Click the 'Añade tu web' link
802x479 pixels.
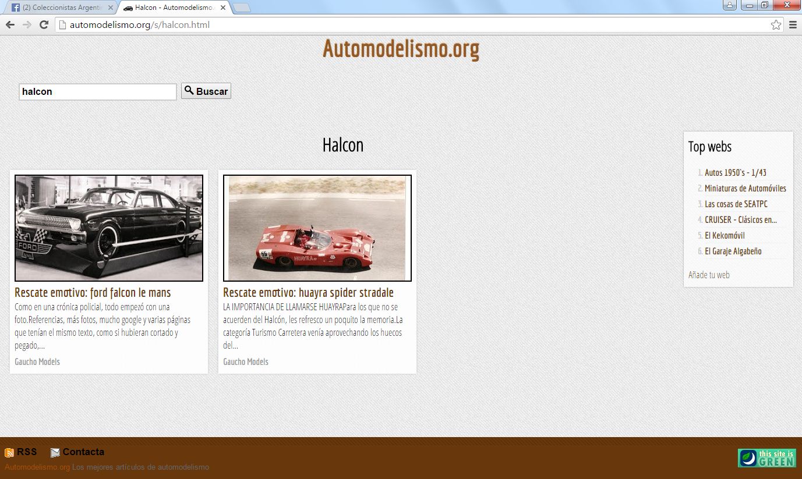(709, 275)
